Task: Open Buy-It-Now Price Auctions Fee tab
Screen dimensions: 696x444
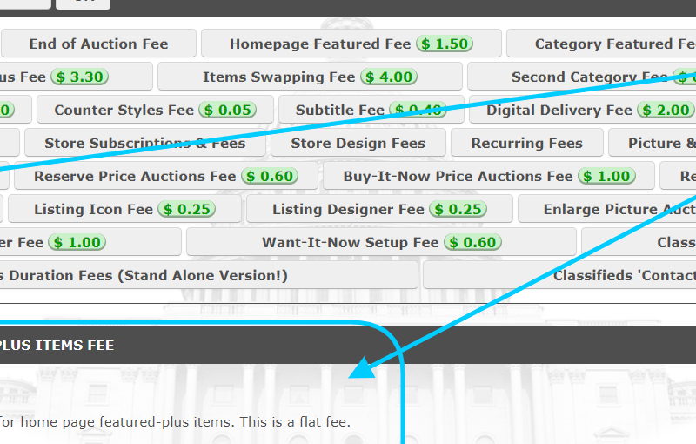Action: point(489,176)
